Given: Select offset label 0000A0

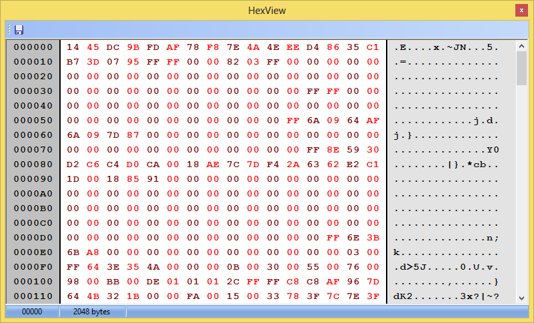Looking at the screenshot, I should pos(33,193).
